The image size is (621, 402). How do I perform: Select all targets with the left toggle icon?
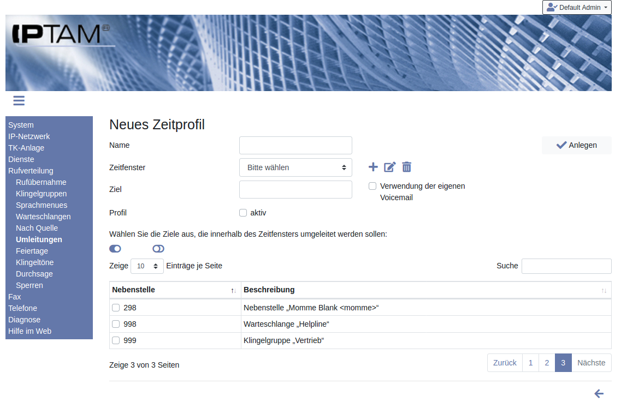coord(115,249)
